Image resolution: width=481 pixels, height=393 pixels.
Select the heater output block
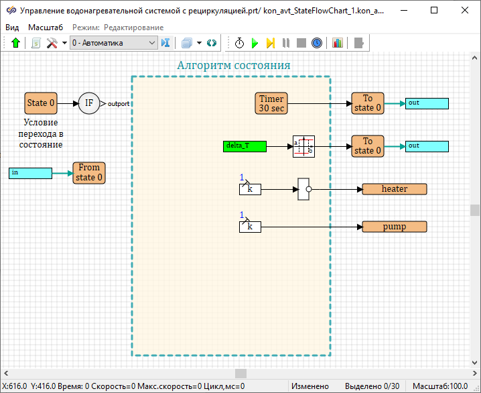(394, 189)
